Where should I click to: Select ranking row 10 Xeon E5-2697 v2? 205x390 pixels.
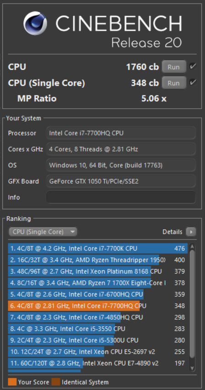pos(98,351)
